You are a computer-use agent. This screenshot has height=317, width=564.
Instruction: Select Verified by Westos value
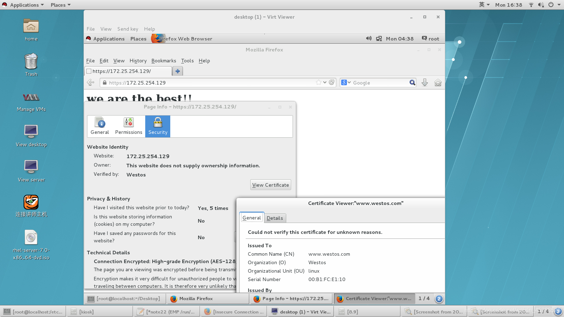click(136, 175)
